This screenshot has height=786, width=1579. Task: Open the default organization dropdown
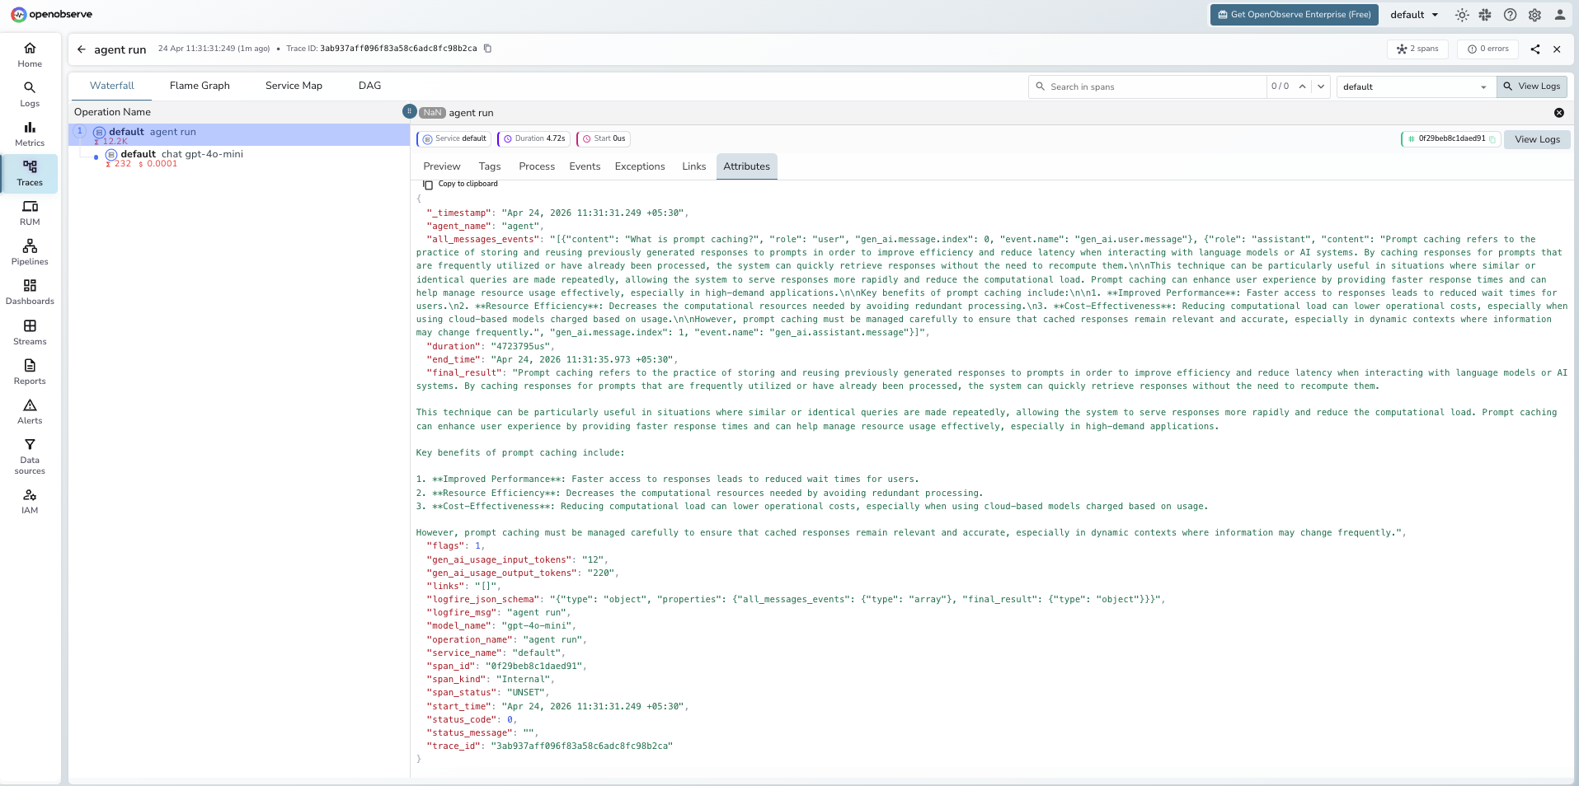pos(1412,14)
